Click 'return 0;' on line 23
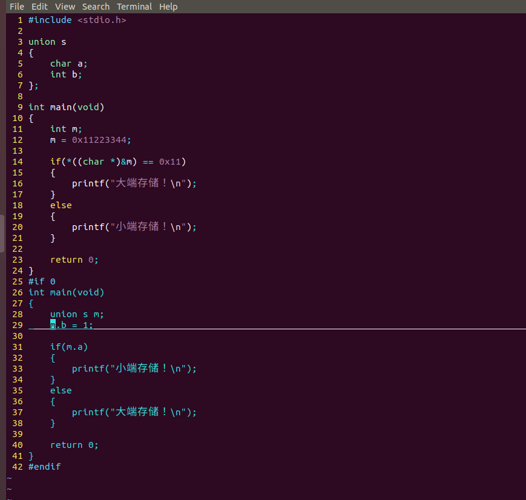 pos(74,260)
